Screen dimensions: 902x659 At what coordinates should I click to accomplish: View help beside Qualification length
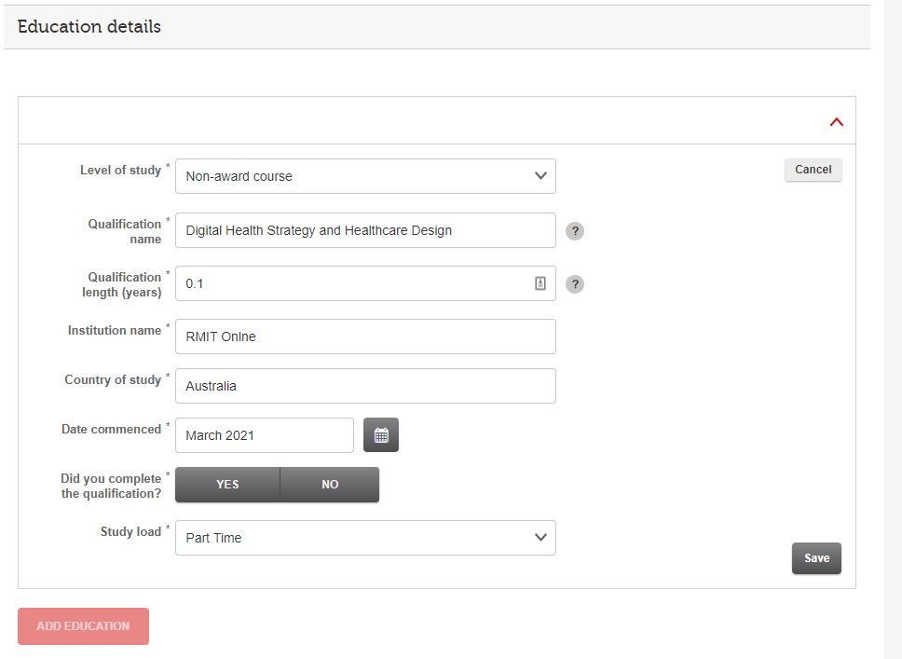[575, 283]
